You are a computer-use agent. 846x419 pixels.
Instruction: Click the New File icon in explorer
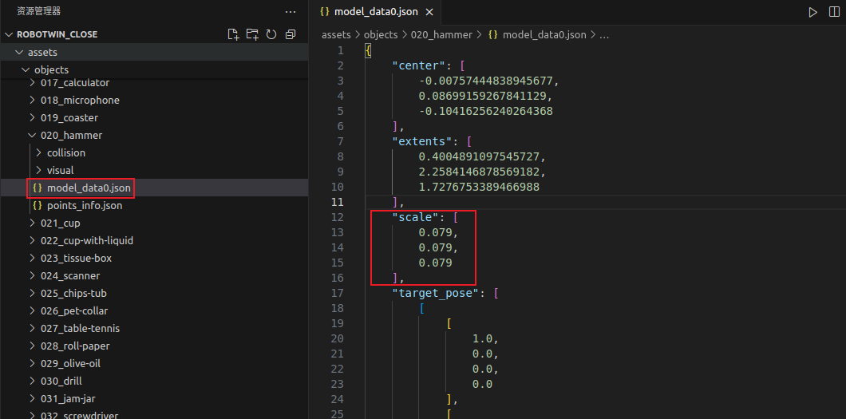tap(233, 34)
